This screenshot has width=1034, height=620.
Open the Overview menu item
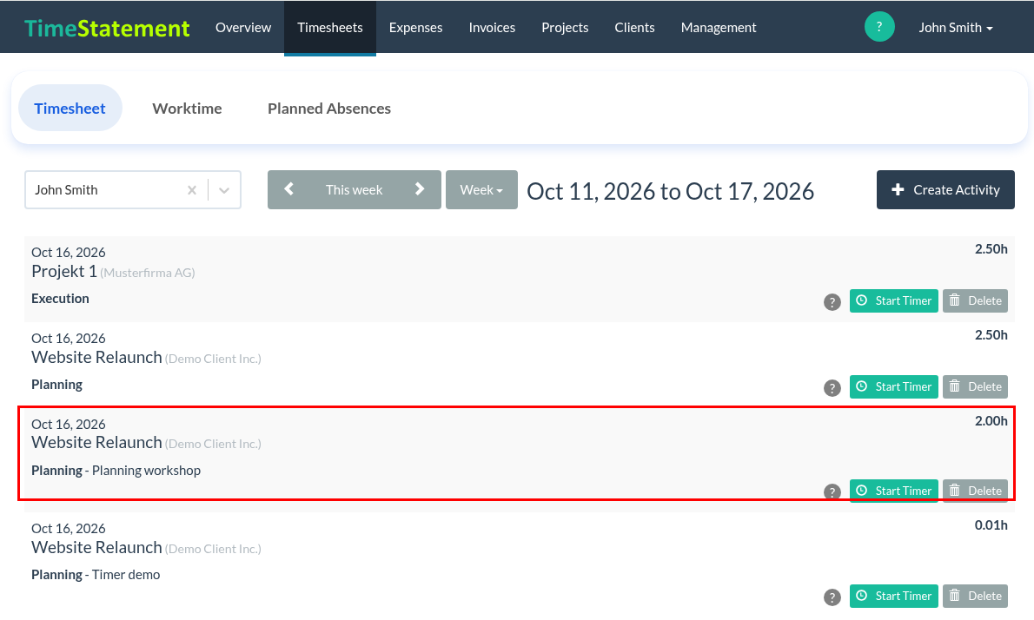coord(243,28)
